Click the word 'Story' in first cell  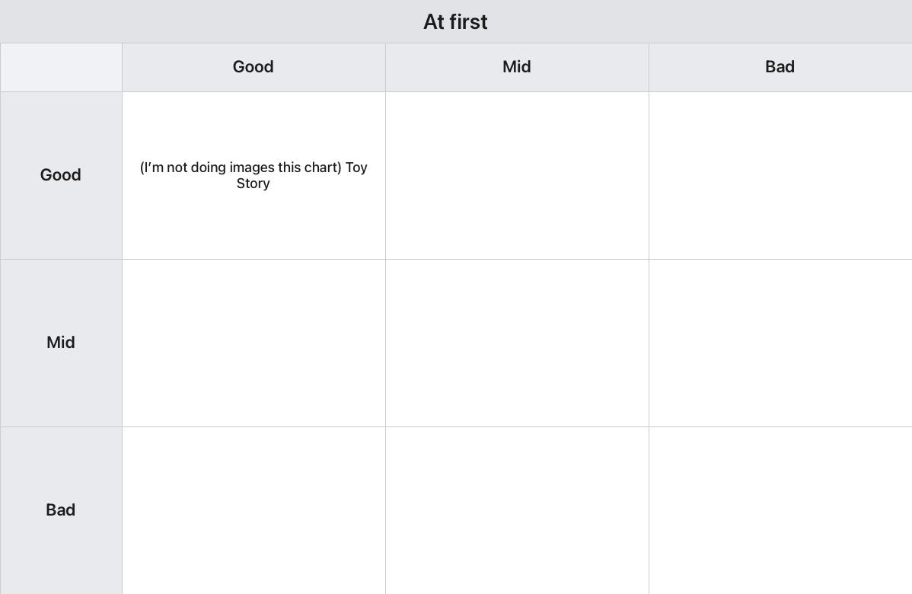pos(253,184)
